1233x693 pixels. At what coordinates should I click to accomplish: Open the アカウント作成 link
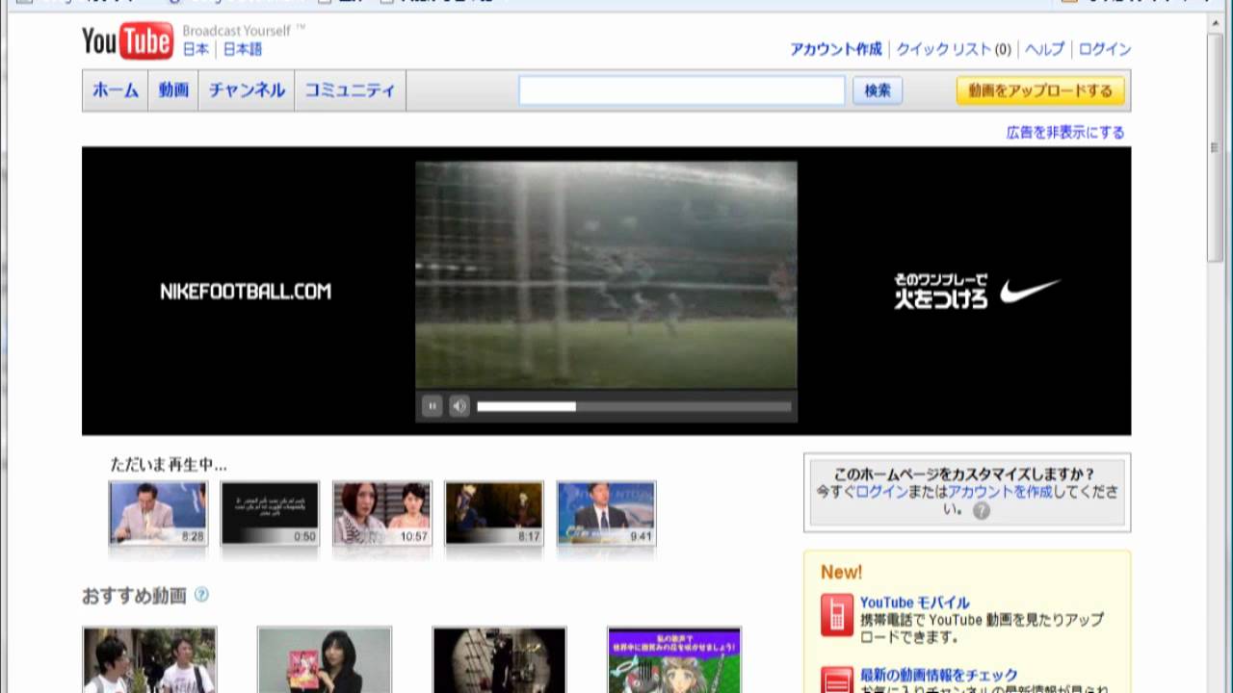click(x=835, y=49)
